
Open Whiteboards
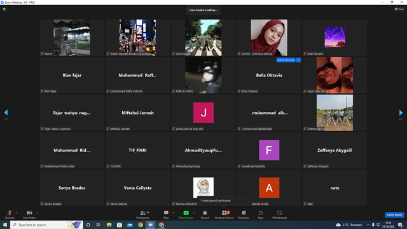click(x=280, y=214)
